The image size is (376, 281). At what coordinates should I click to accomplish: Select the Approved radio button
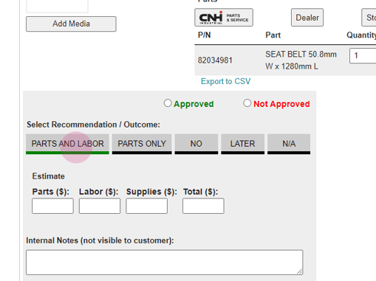(x=168, y=103)
